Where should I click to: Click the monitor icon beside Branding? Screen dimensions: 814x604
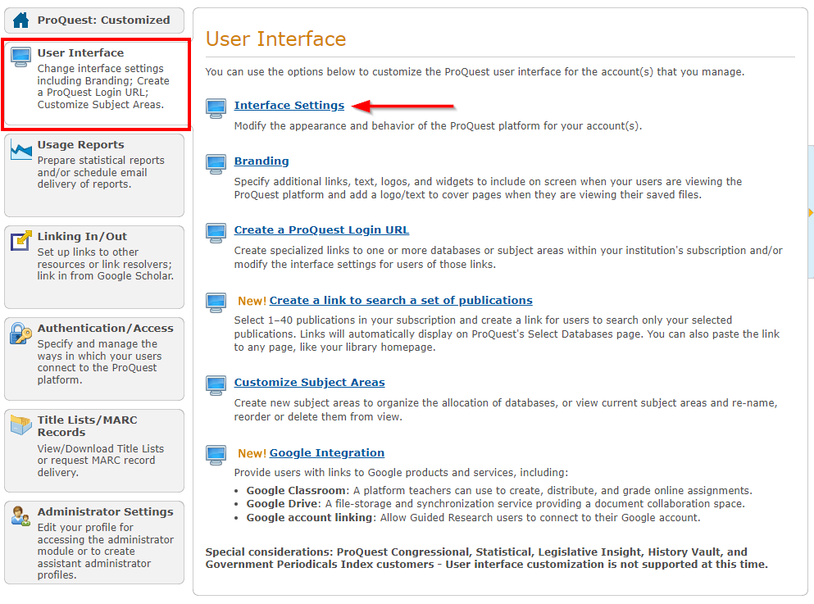pyautogui.click(x=216, y=164)
